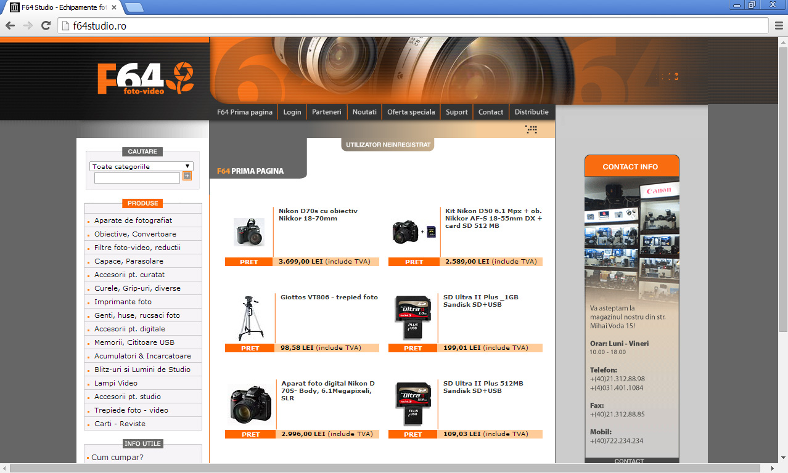Submit search with the orange arrow button
This screenshot has height=473, width=788.
[187, 176]
